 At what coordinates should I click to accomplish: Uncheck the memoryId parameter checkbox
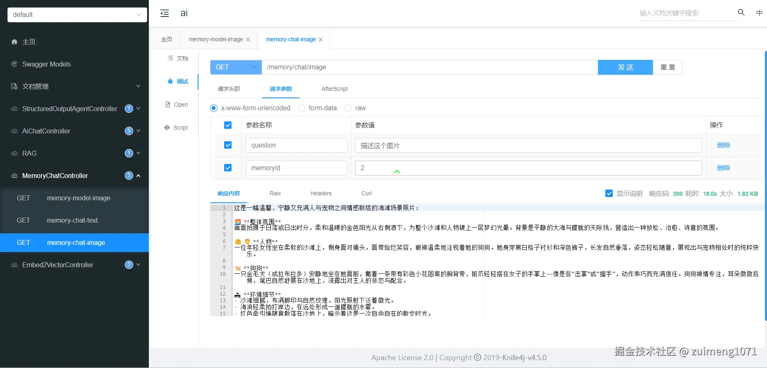click(228, 168)
